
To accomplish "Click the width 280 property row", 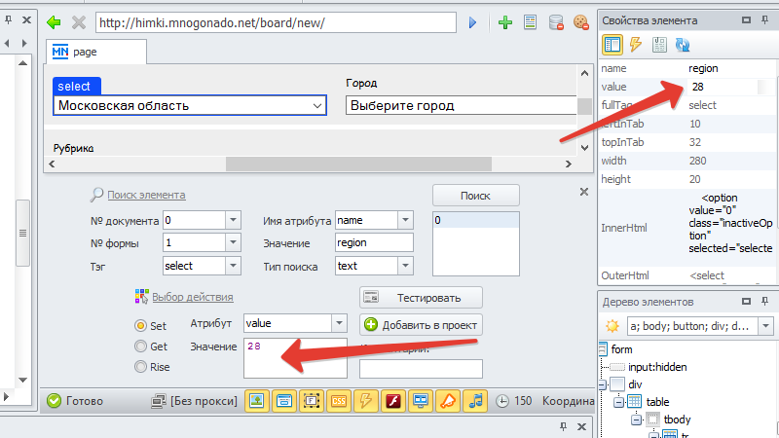I will [687, 161].
